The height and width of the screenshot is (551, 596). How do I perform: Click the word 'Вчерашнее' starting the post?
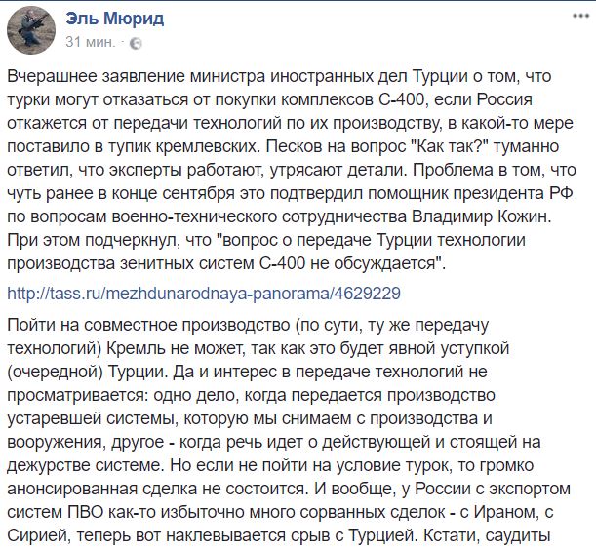pos(52,77)
